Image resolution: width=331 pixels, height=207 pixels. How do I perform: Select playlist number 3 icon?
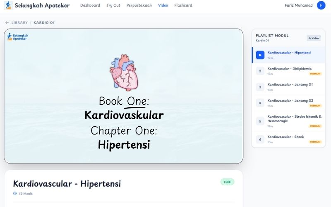point(260,87)
